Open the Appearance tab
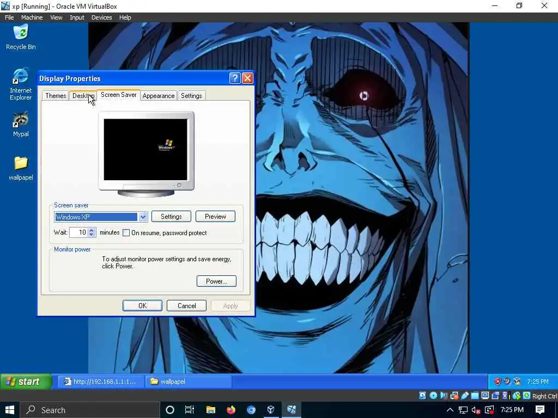558x418 pixels. coord(159,96)
